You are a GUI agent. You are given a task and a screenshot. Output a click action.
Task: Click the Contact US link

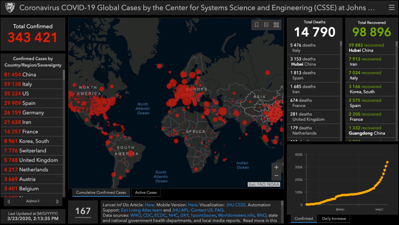click(202, 210)
